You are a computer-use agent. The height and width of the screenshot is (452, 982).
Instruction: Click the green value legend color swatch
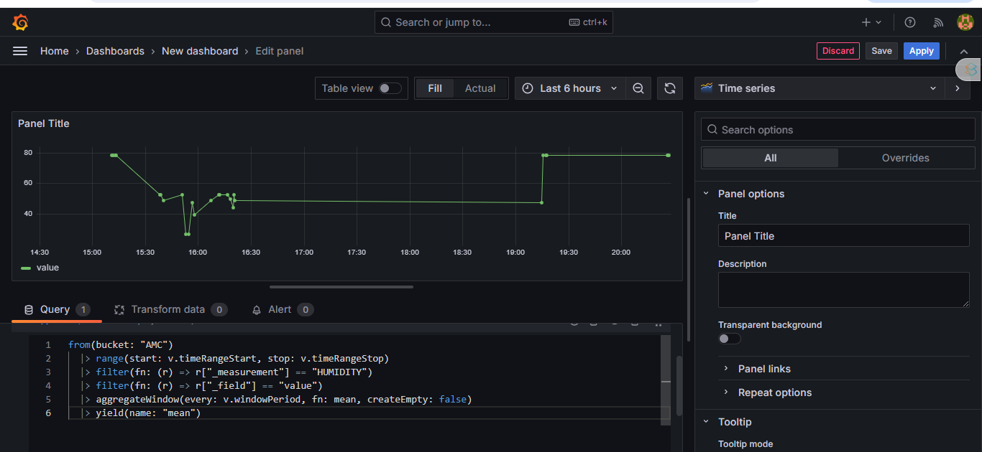26,268
